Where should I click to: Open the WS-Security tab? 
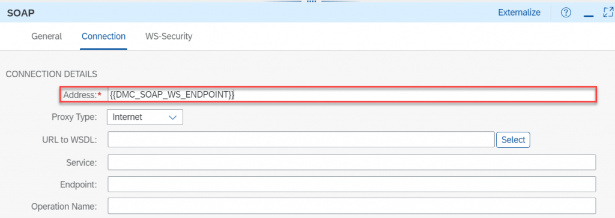tap(169, 37)
